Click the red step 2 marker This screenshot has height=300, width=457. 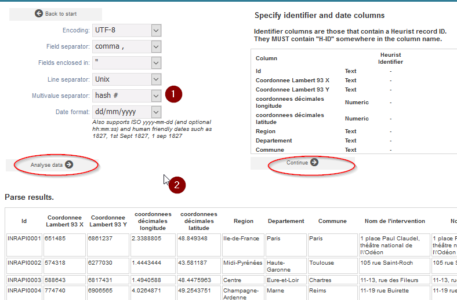click(177, 185)
